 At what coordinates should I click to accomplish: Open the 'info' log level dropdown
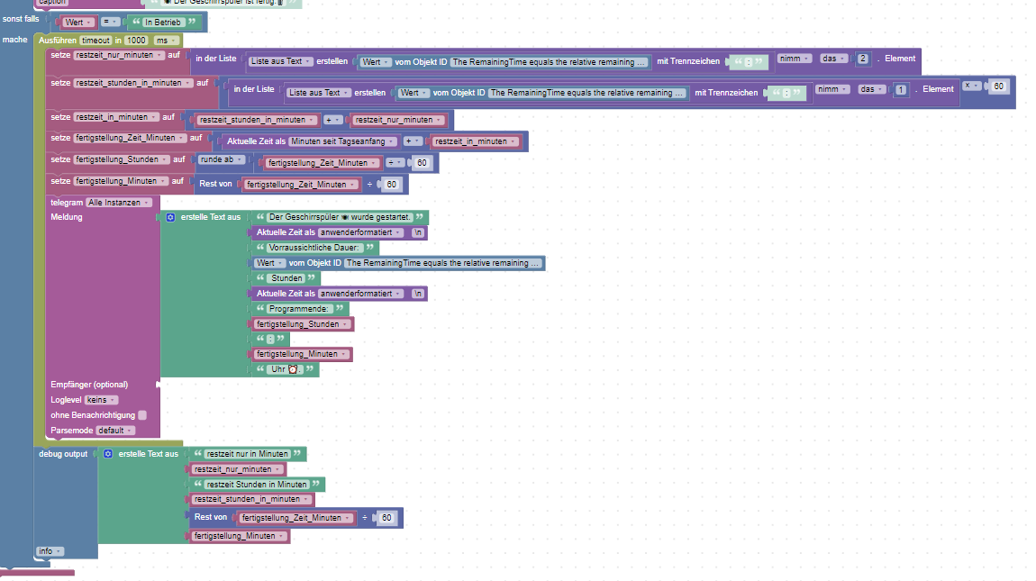point(50,551)
